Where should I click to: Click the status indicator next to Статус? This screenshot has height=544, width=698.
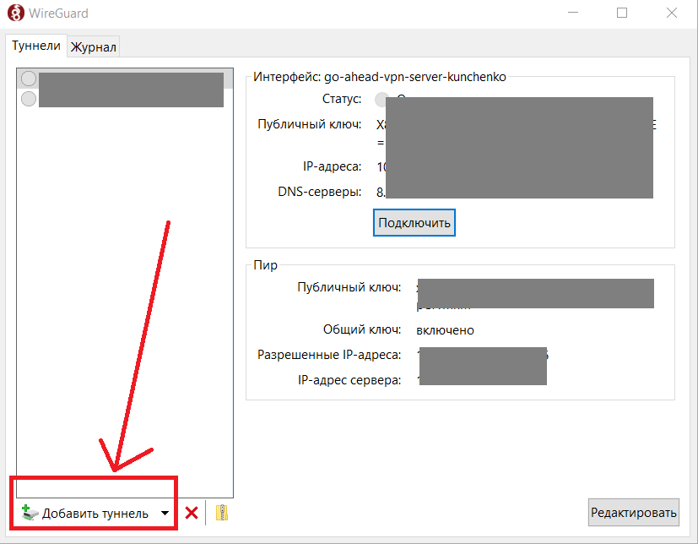[x=382, y=99]
